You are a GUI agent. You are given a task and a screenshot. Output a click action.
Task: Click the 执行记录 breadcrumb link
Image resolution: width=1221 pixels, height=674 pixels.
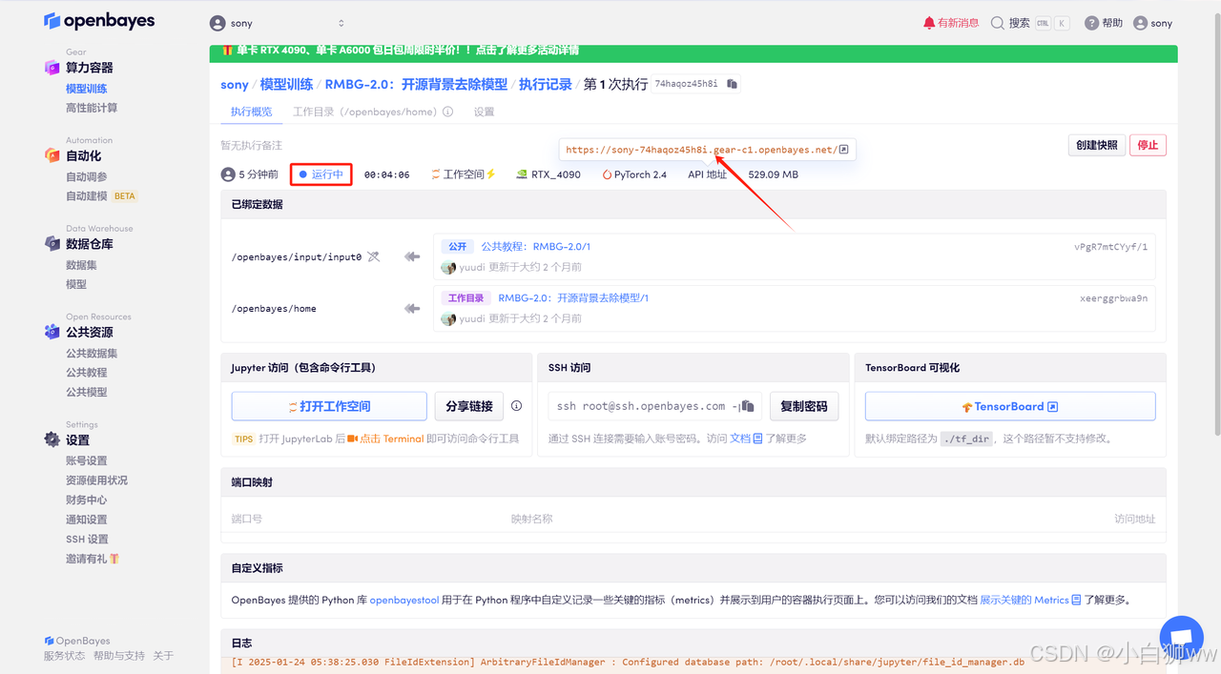[x=546, y=84]
